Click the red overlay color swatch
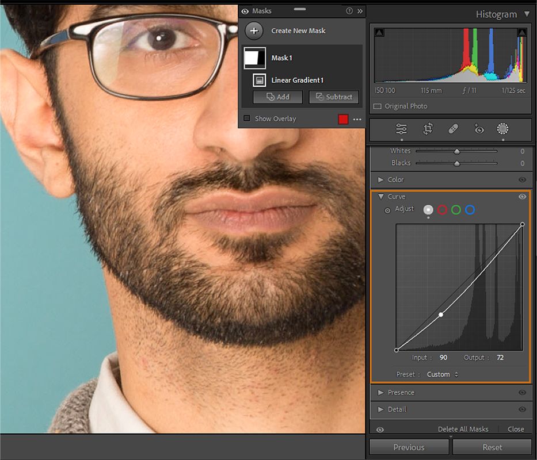 point(344,118)
